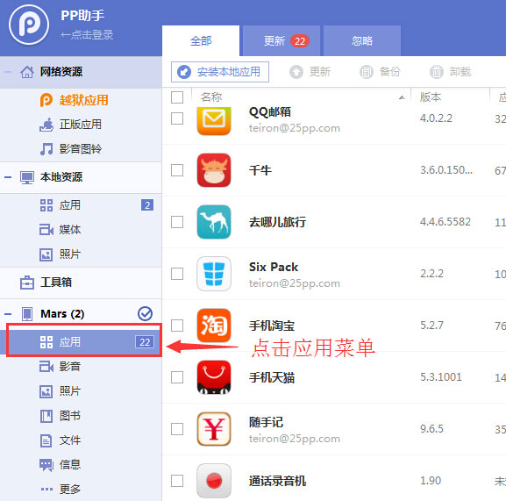Viewport: 506px width, 501px height.
Task: Check the Six Pack row checkbox
Action: tap(177, 274)
